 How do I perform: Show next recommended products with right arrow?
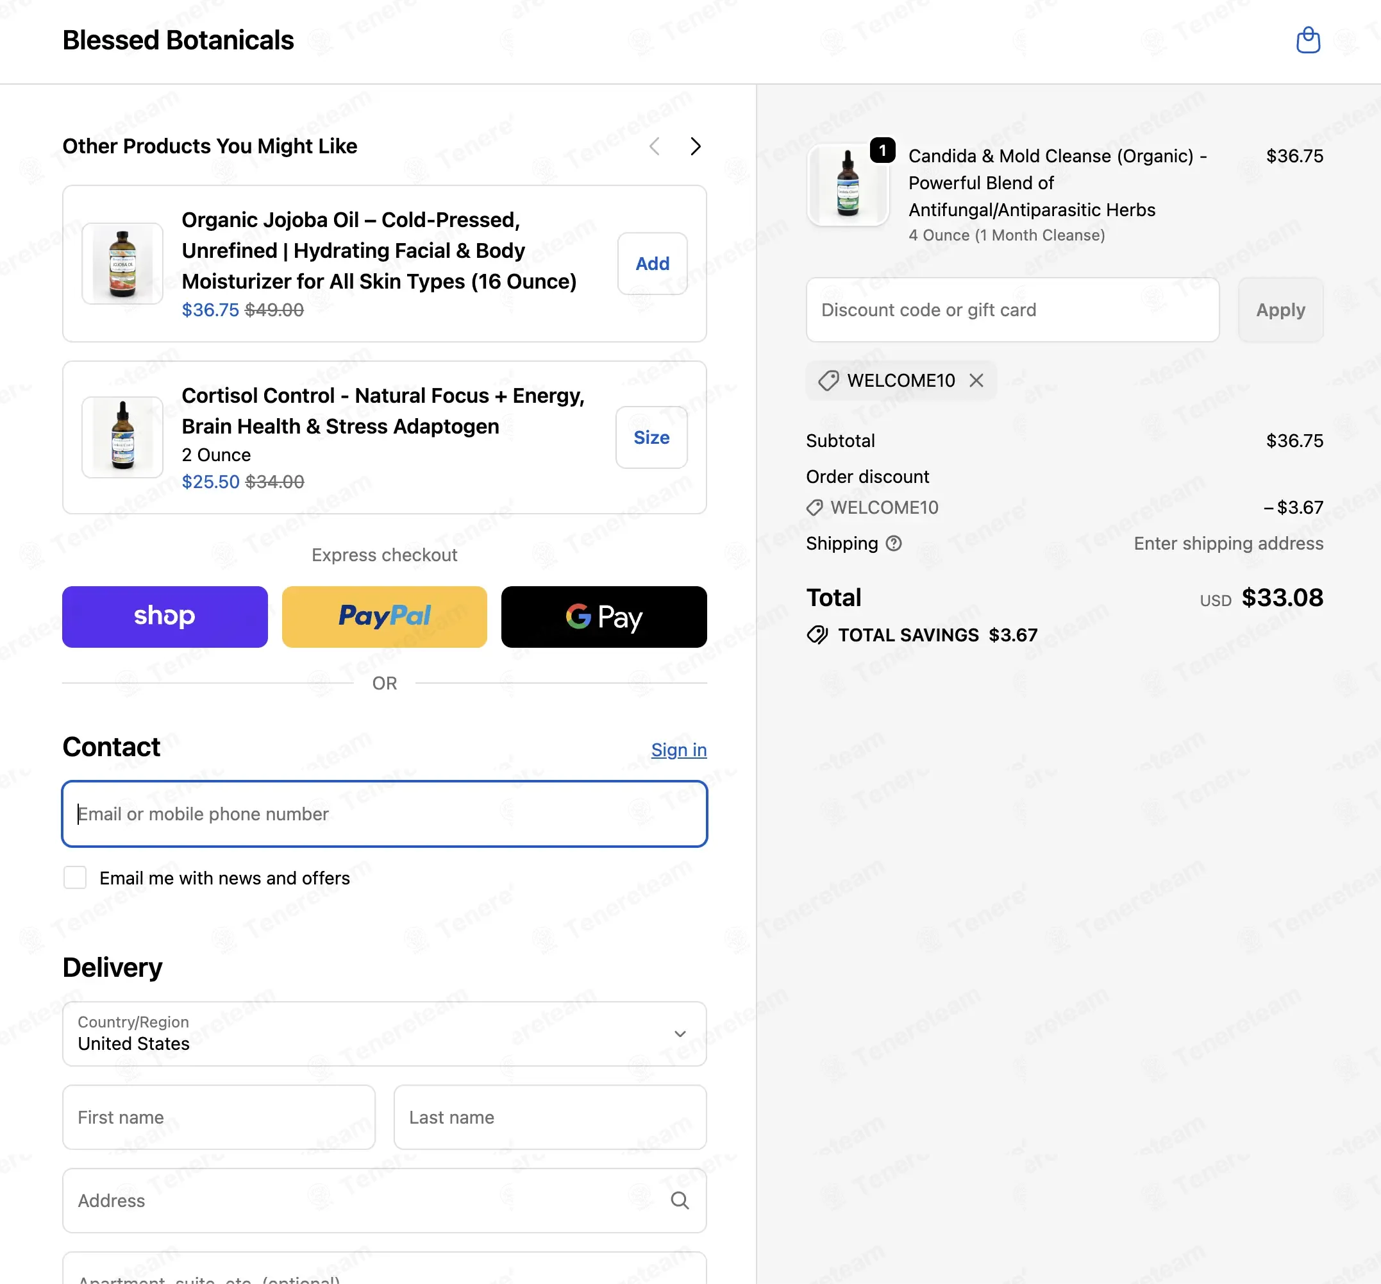coord(696,147)
